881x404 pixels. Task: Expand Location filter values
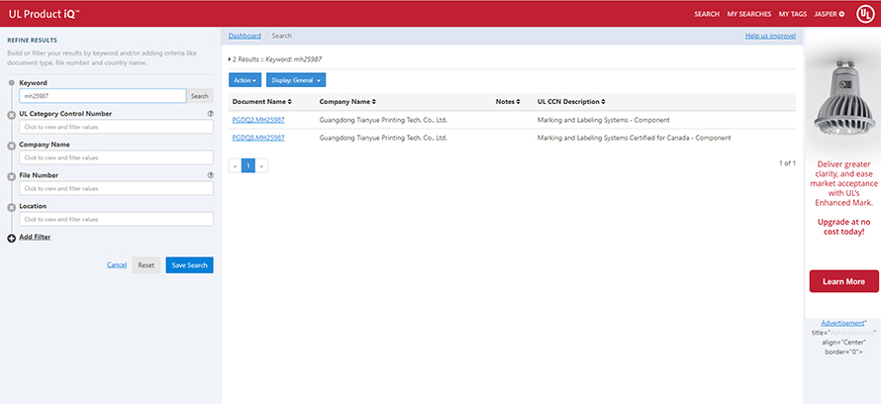(116, 219)
